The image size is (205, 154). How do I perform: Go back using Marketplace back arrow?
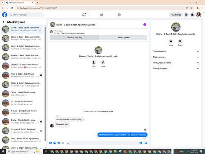click(4, 22)
